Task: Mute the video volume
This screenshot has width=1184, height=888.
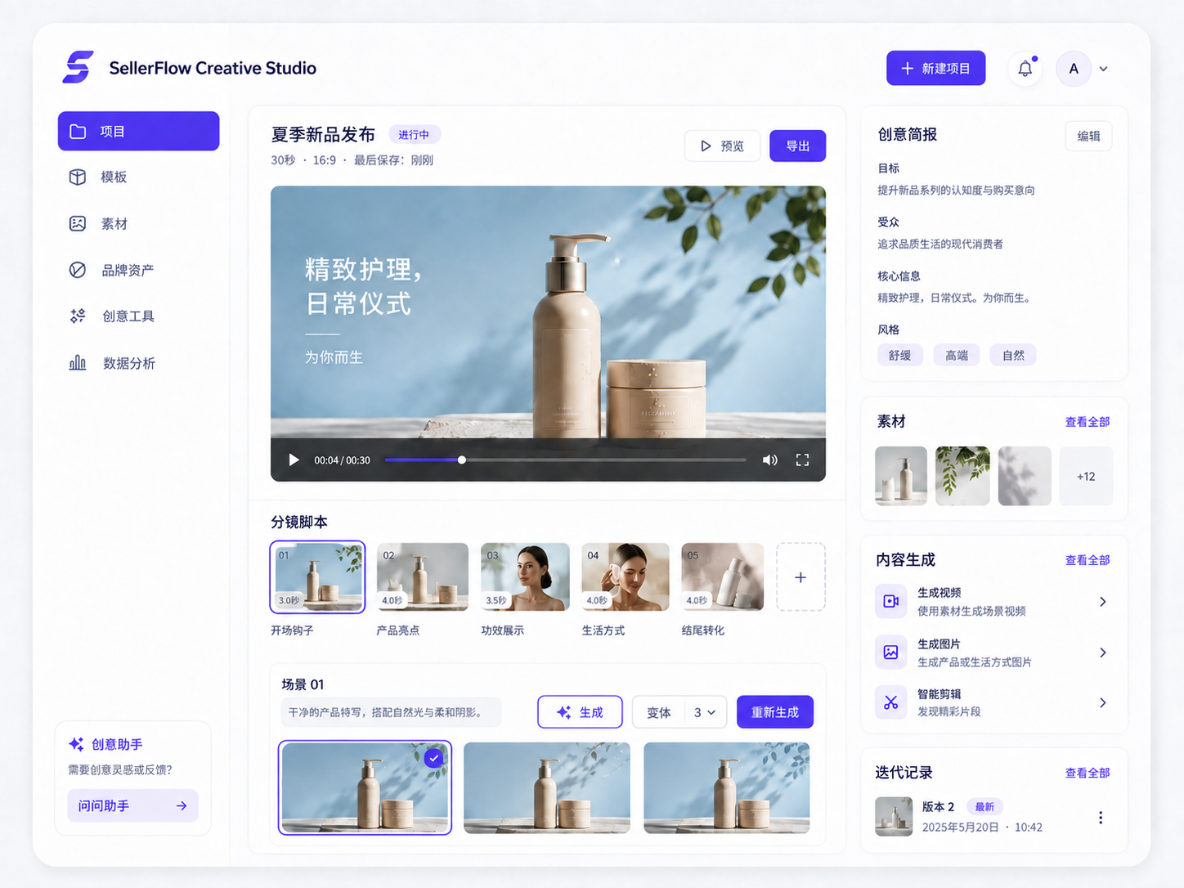Action: [x=769, y=460]
